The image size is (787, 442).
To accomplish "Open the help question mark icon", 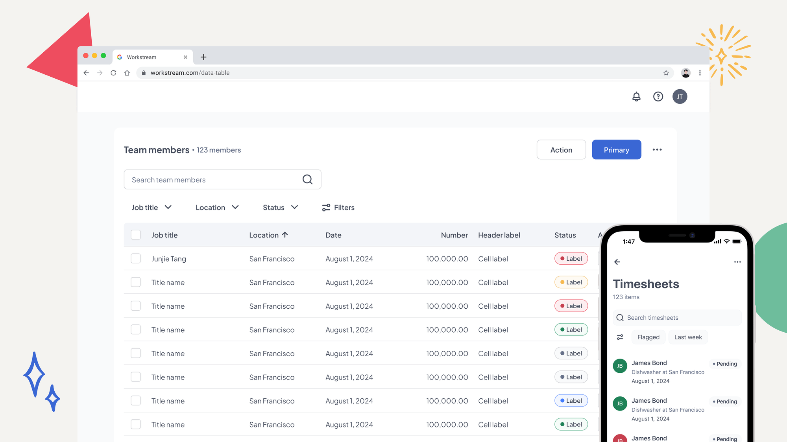I will tap(658, 97).
